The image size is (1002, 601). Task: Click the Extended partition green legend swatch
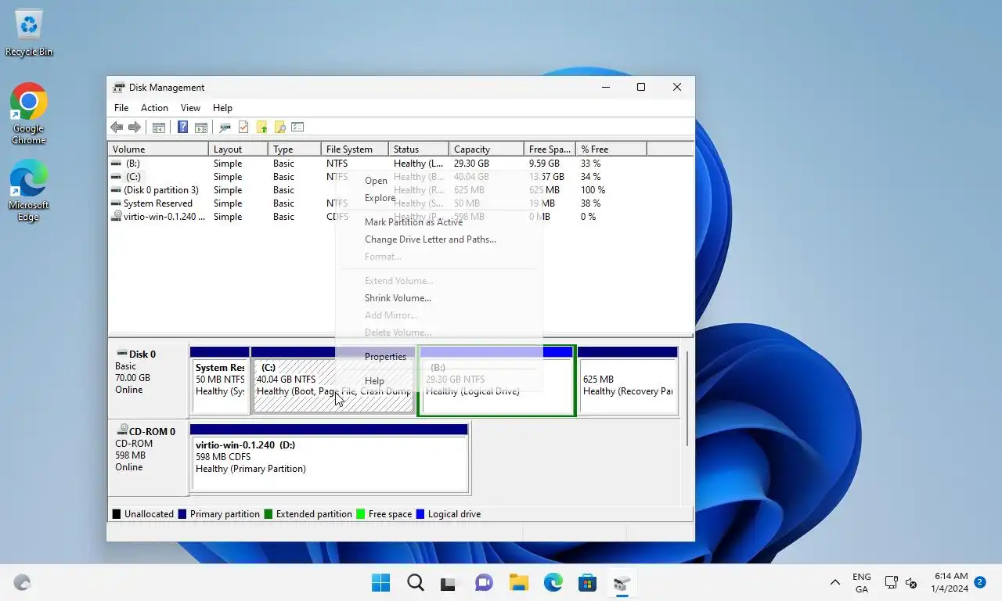click(269, 514)
